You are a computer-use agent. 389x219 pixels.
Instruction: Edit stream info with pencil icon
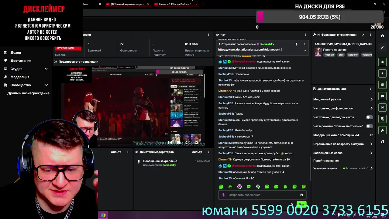[x=363, y=35]
